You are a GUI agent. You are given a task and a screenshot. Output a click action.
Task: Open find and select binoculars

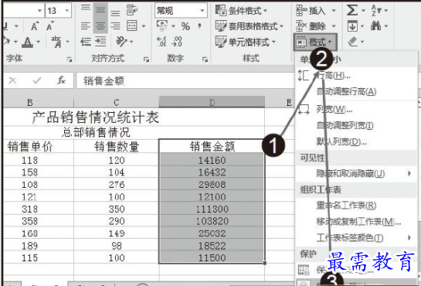point(376,26)
